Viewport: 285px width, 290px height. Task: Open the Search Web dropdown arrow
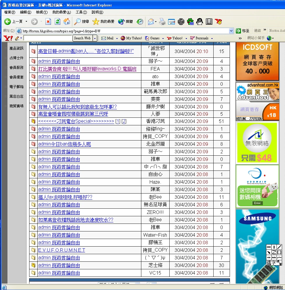point(95,38)
